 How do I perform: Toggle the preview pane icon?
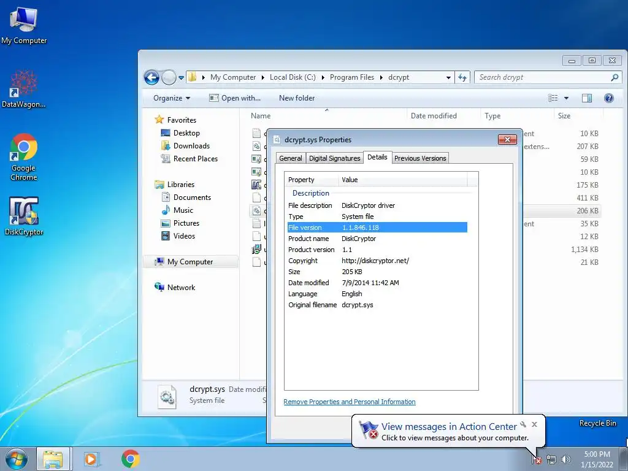click(x=587, y=98)
